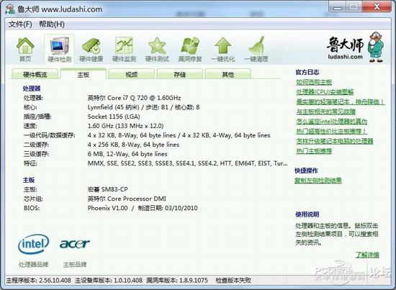Open the 首页 home icon
Viewport: 396px width, 290px height.
25,50
